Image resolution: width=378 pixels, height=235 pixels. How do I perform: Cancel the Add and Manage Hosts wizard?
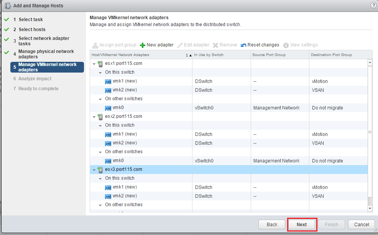pos(362,224)
